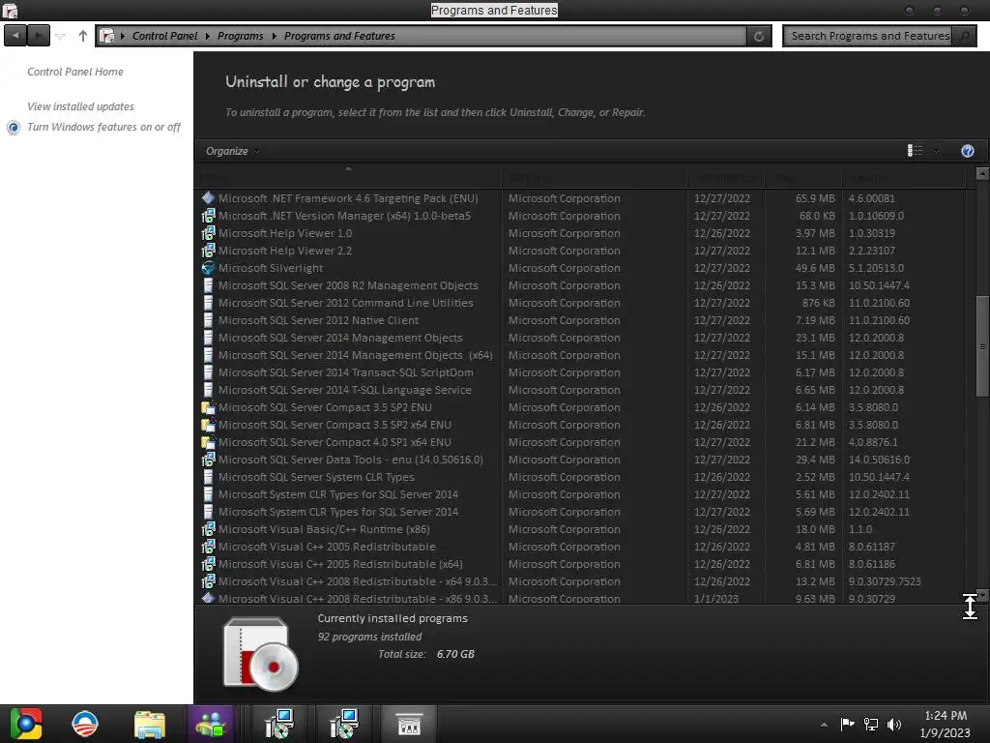This screenshot has height=743, width=990.
Task: Open the recent locations dropdown arrow
Action: (61, 36)
